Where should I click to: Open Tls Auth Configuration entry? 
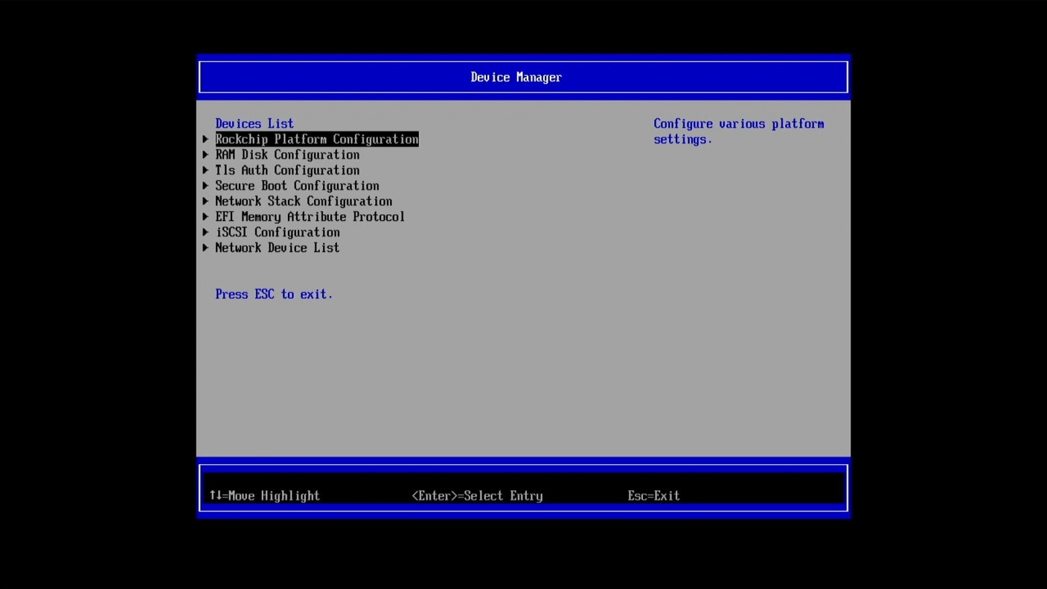pos(287,170)
